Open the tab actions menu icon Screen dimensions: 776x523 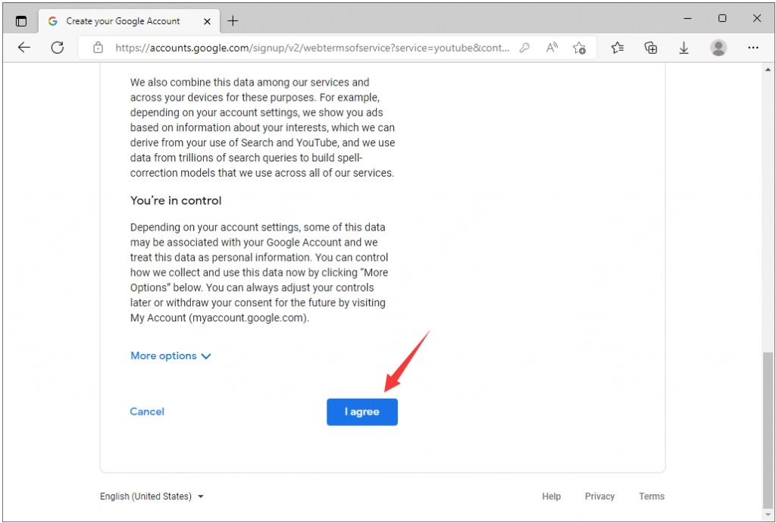(x=21, y=21)
